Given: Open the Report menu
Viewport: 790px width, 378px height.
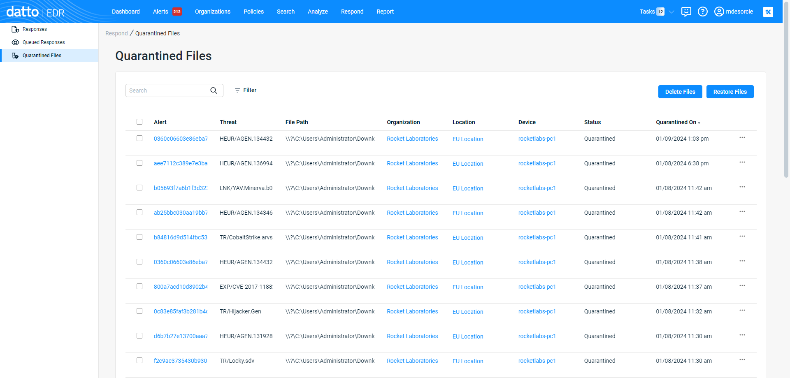Looking at the screenshot, I should tap(385, 12).
